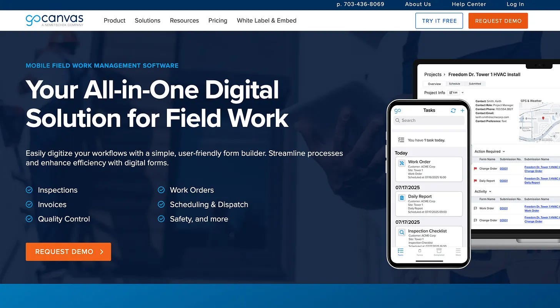Click 'You have 1 task today.' text
Screen dimensions: 560x308
(426, 140)
